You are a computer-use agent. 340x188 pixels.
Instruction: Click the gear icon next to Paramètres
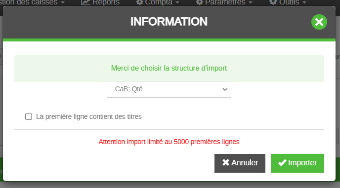(x=199, y=2)
